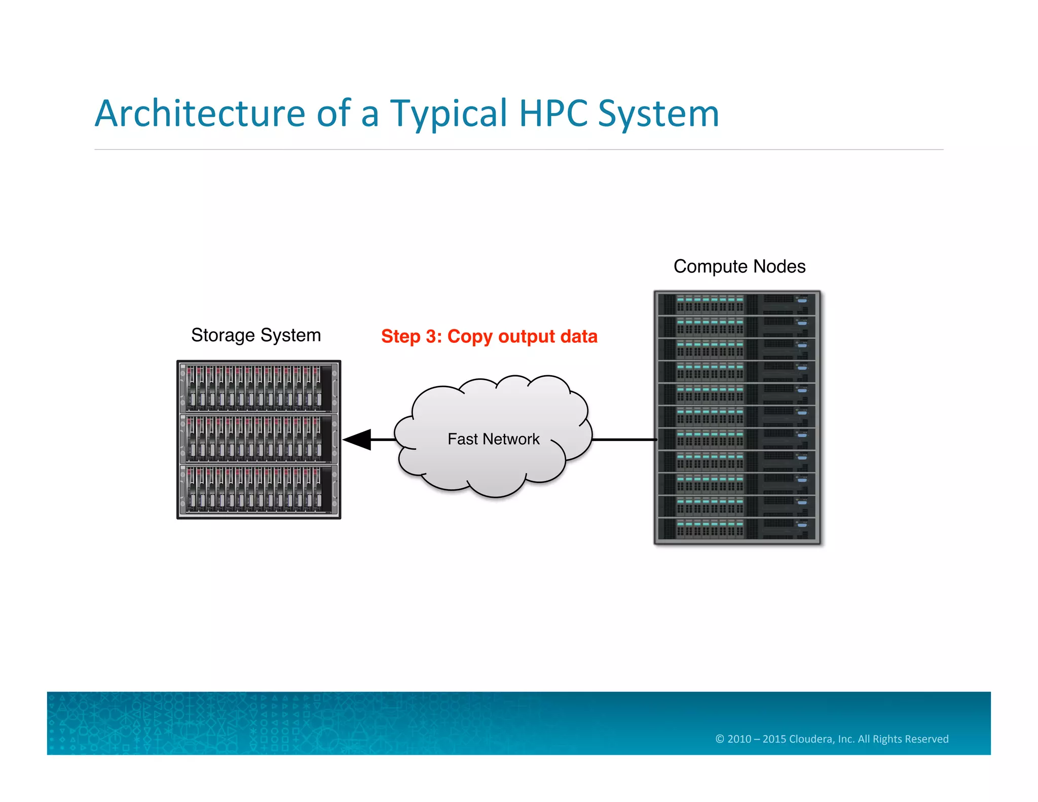Select the top server in compute rack

click(x=737, y=305)
